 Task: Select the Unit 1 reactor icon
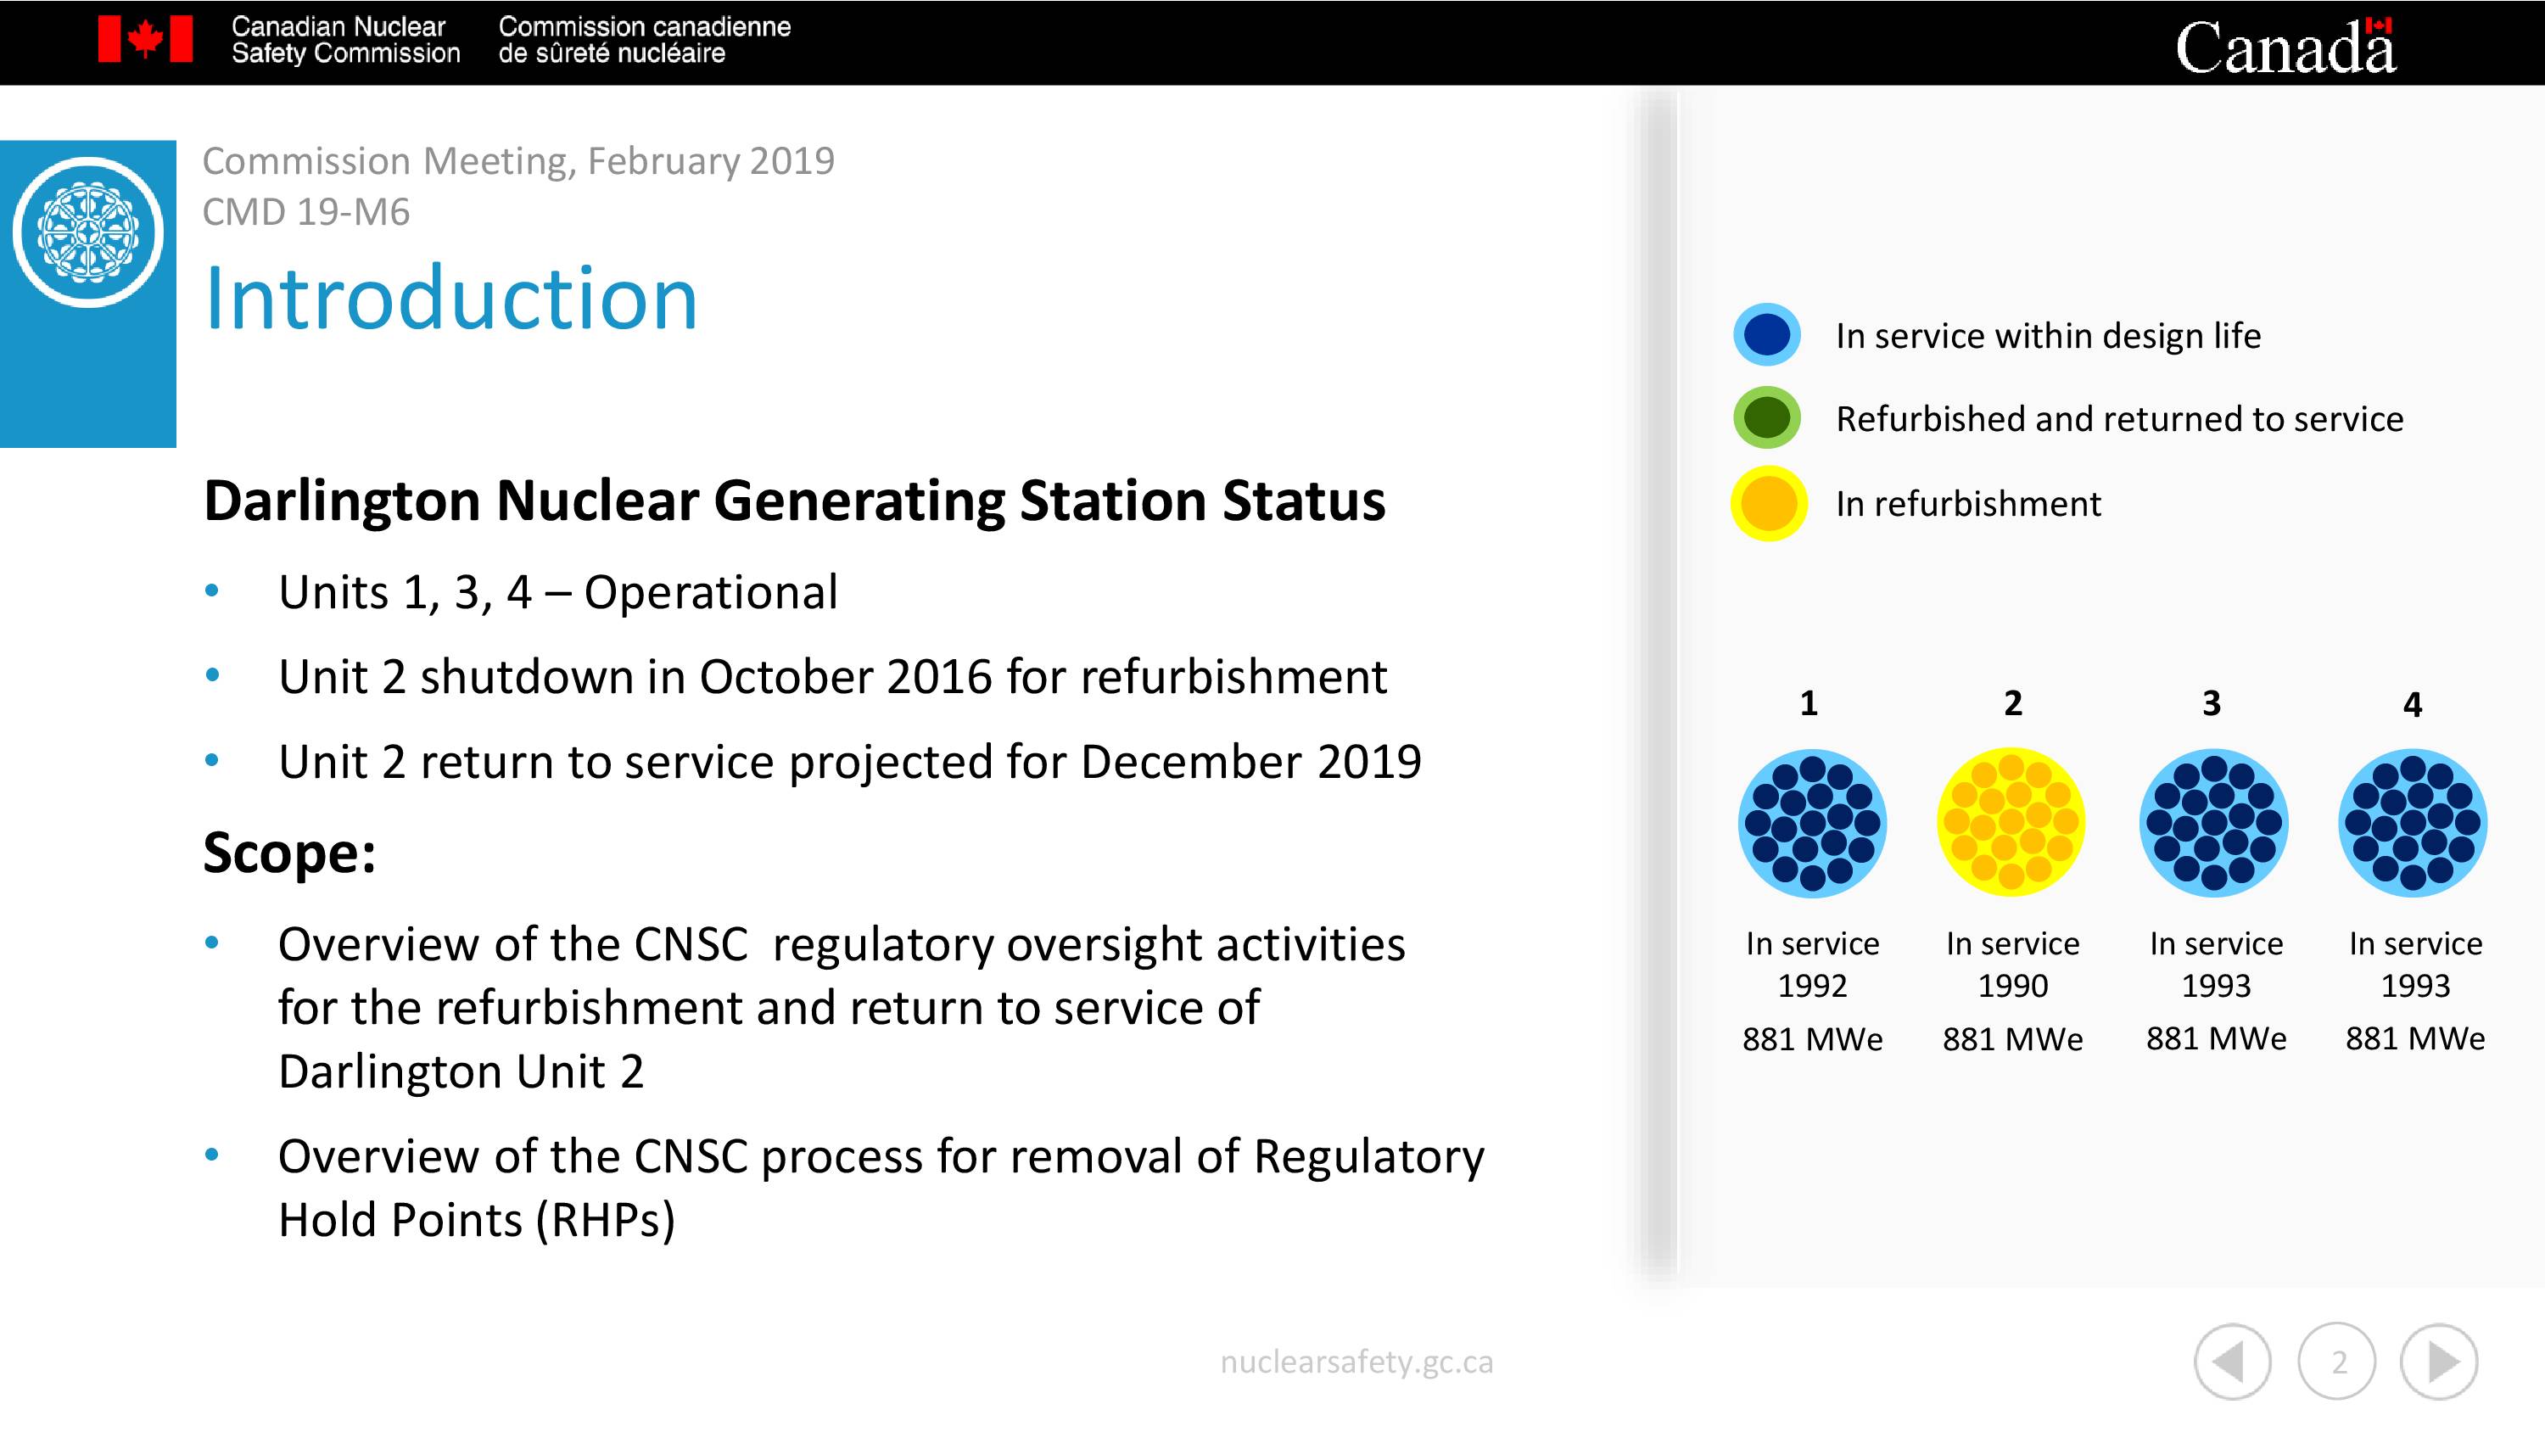tap(1812, 822)
